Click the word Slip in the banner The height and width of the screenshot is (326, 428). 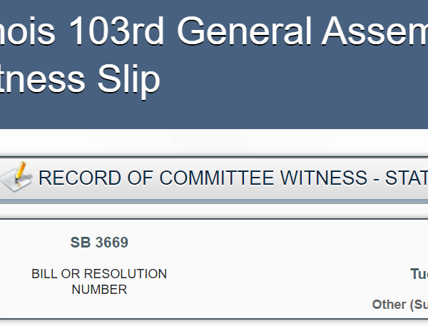tap(128, 79)
